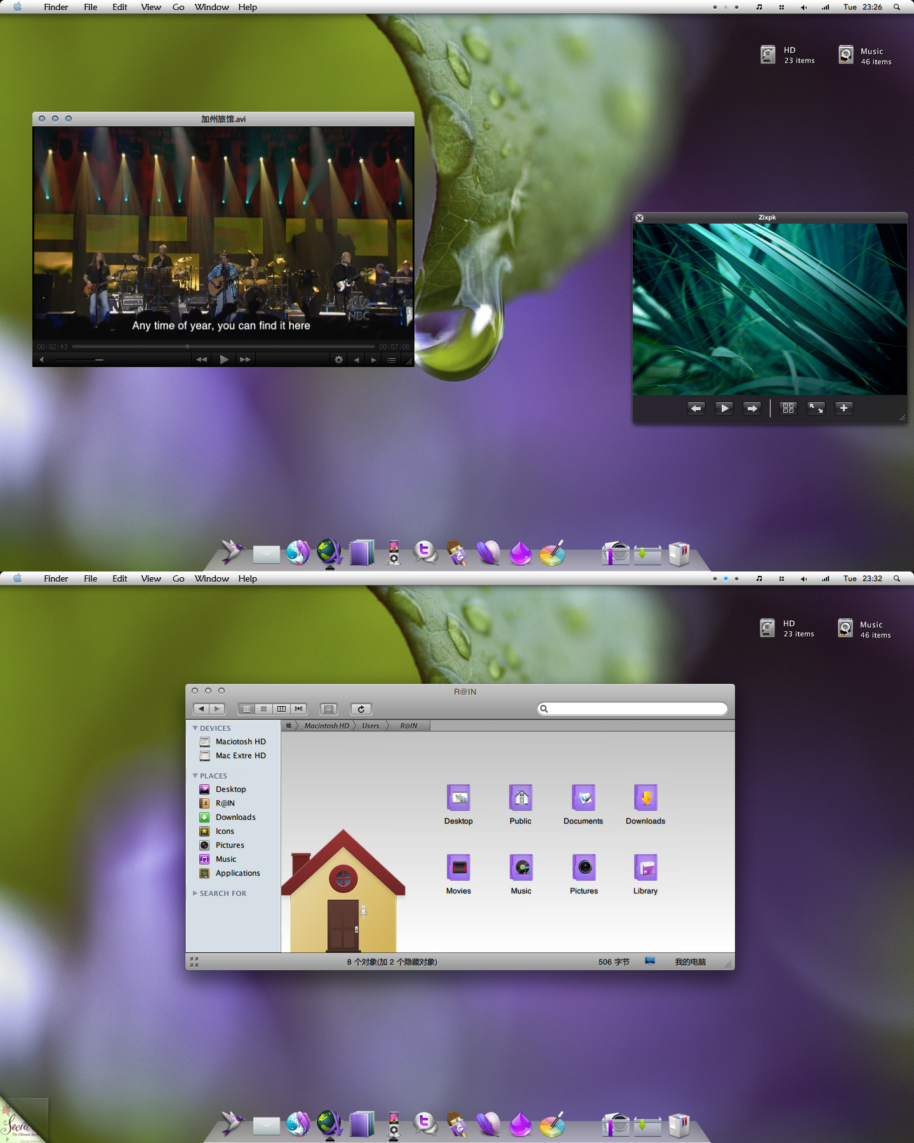
Task: Click the Apple icon in Finder path bar
Action: pos(289,725)
